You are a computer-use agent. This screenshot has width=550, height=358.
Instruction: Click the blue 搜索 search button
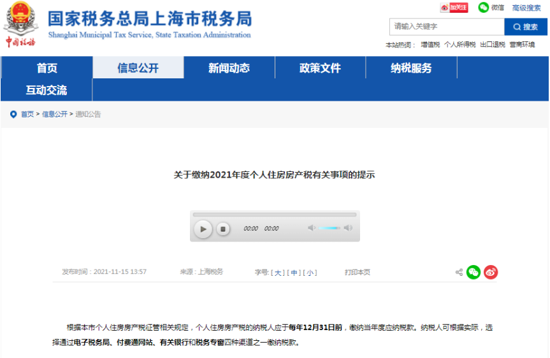click(525, 27)
